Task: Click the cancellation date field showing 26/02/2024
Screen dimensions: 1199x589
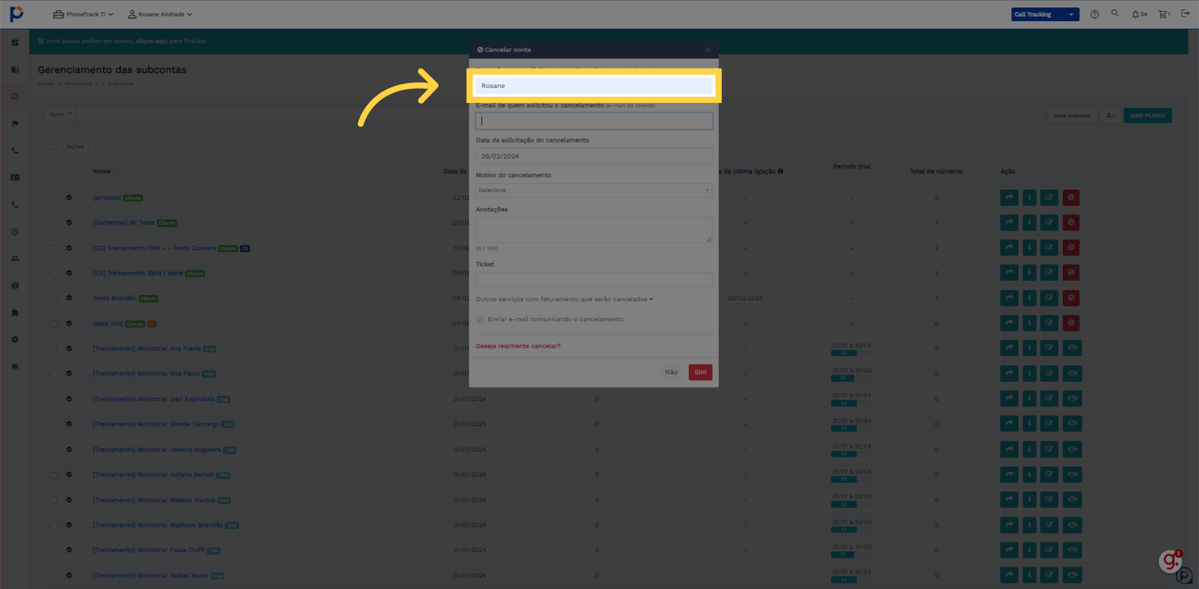Action: (x=593, y=156)
